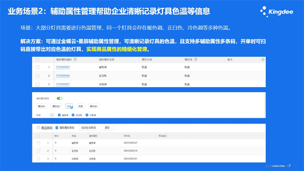
Task: Collapse the 商品条码 section
Action: pos(38,128)
